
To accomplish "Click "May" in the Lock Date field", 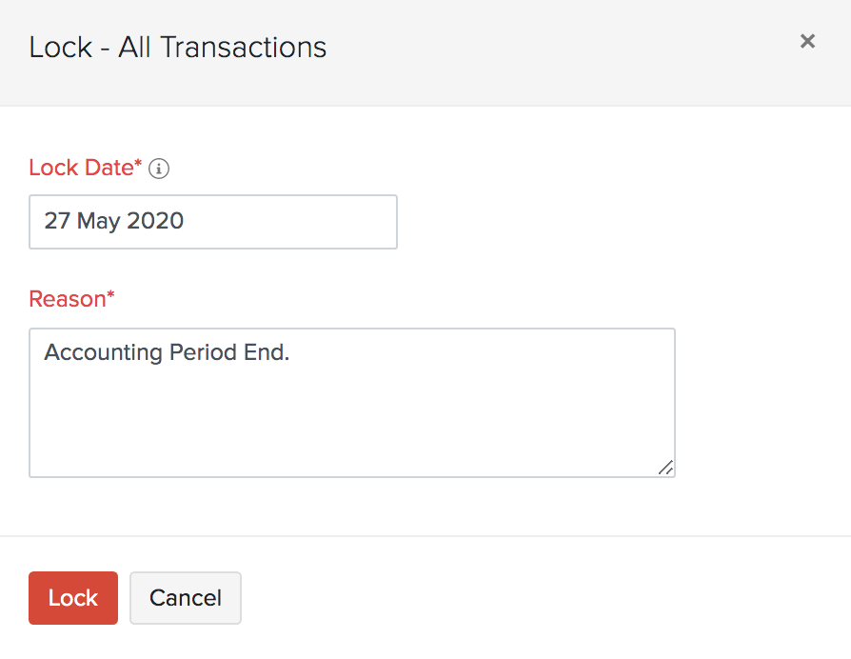I will pyautogui.click(x=98, y=221).
